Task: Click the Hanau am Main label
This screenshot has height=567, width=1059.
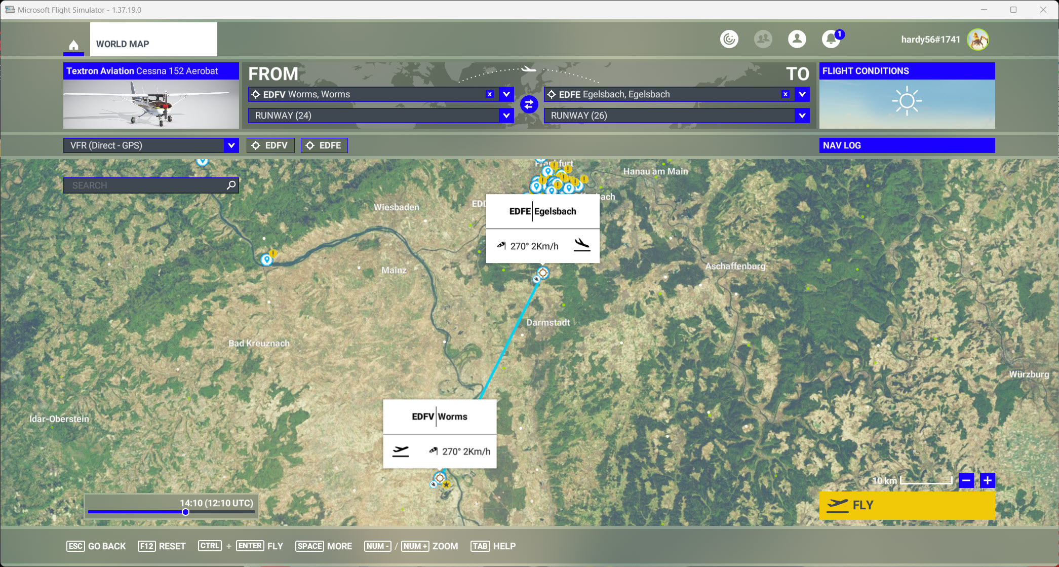Action: click(655, 171)
